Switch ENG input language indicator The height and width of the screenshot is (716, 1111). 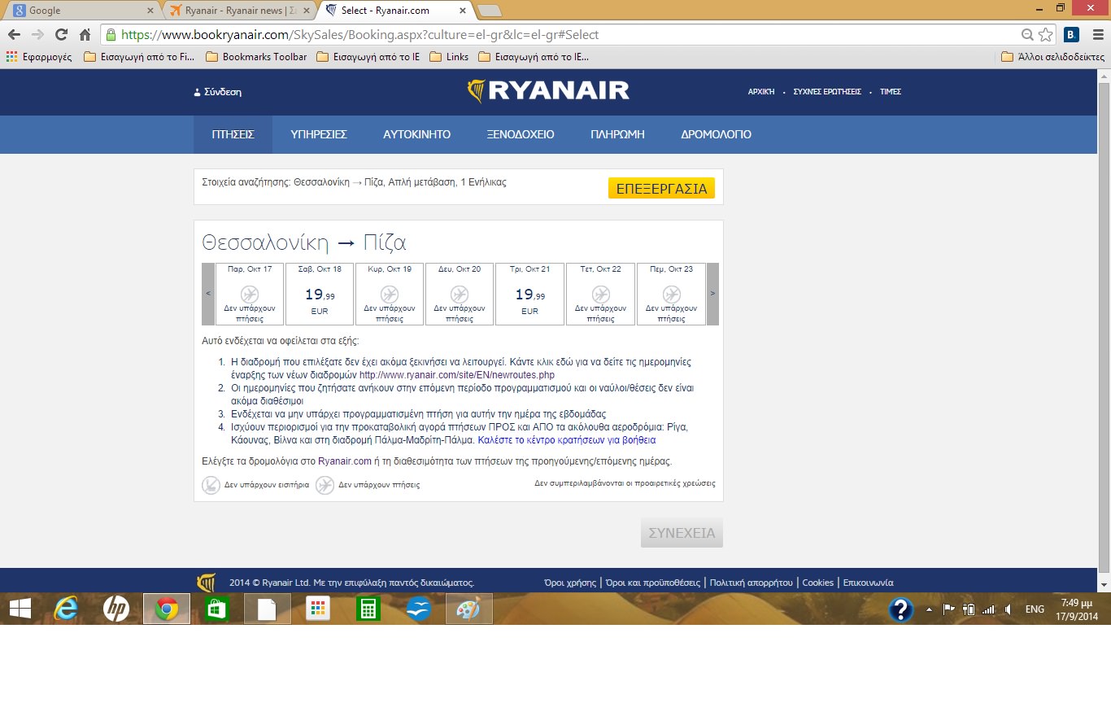(1035, 609)
